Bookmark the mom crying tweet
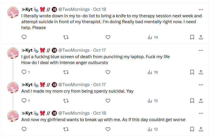The width and height of the screenshot is (210, 137). click(x=192, y=101)
